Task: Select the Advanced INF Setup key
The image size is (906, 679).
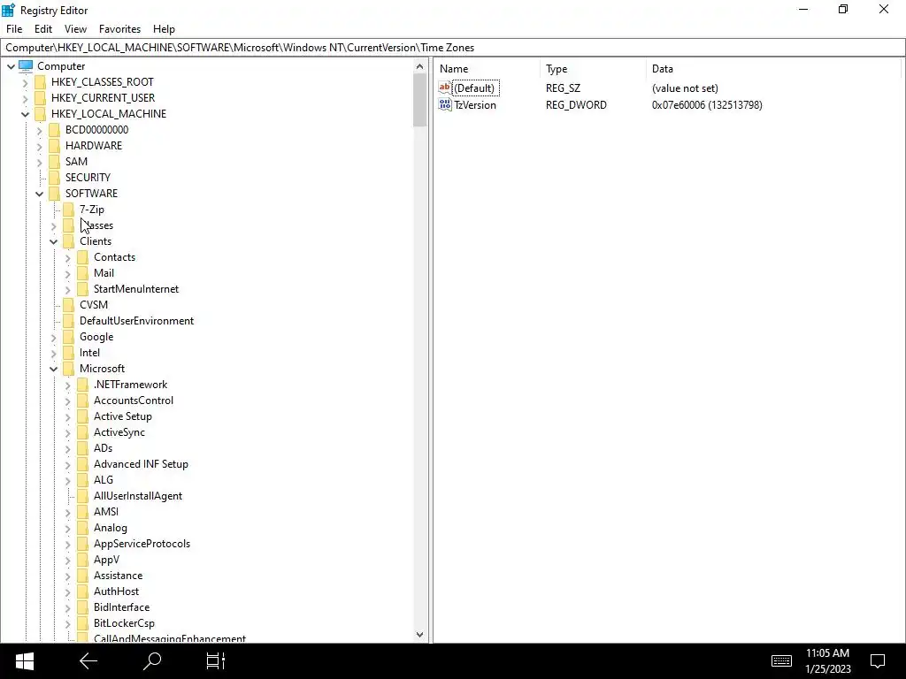Action: pyautogui.click(x=141, y=464)
